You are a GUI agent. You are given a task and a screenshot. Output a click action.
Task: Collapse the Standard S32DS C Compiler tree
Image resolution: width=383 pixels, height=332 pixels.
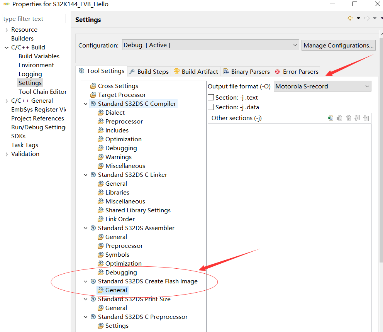pyautogui.click(x=86, y=103)
